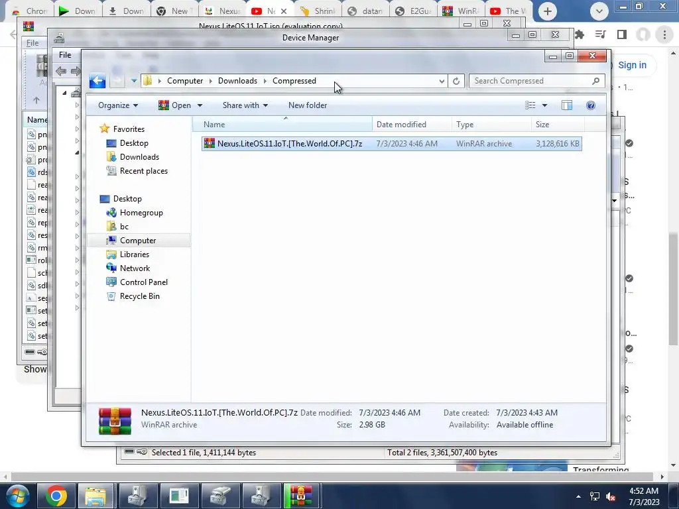This screenshot has width=679, height=509.
Task: Click the Open button with WinRAR
Action: coord(175,105)
